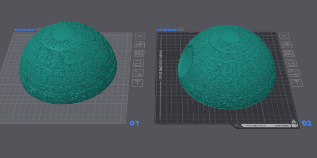Open plate settings sliders for plate 02
This screenshot has height=158, width=317.
[294, 73]
